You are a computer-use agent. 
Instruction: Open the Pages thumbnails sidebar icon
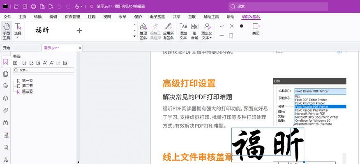tap(5, 74)
